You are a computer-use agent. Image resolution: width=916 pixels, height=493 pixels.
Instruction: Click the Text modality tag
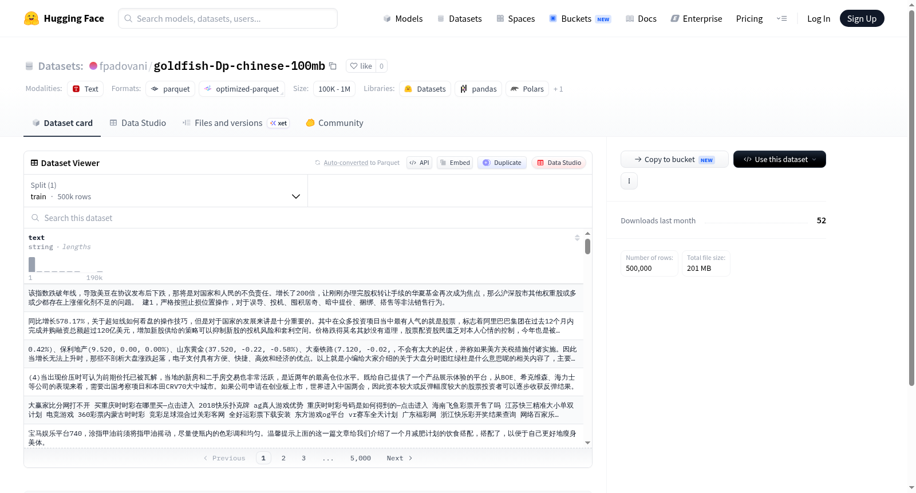[85, 89]
